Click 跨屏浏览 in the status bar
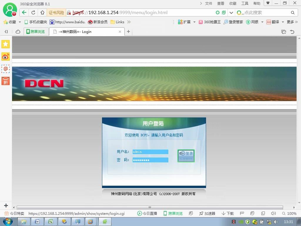 pyautogui.click(x=173, y=214)
